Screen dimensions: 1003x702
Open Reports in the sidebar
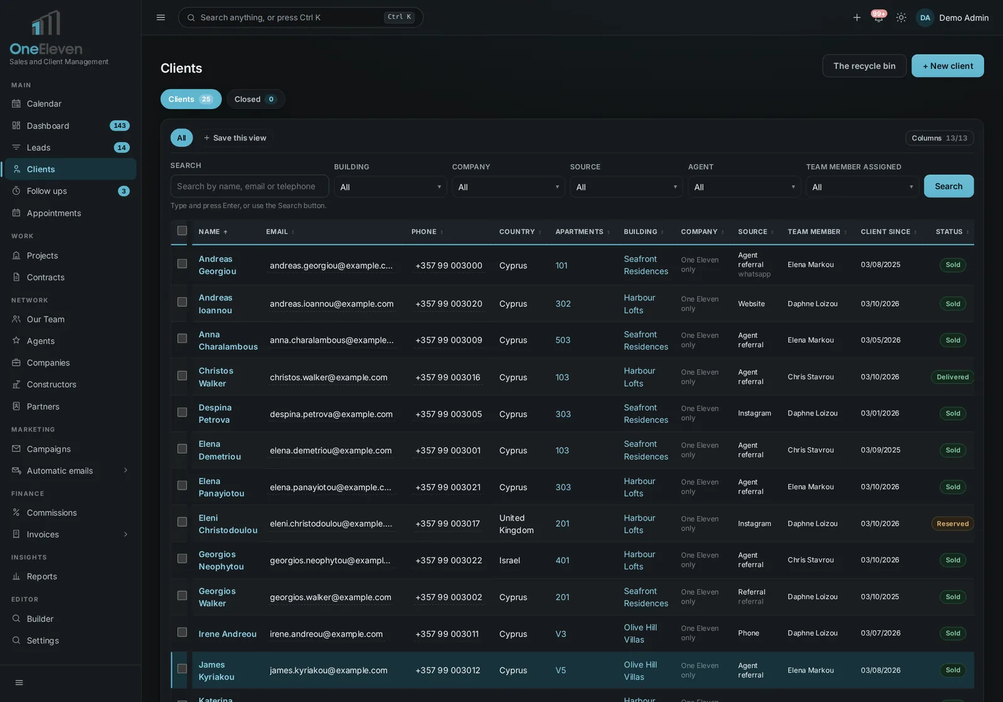70,577
